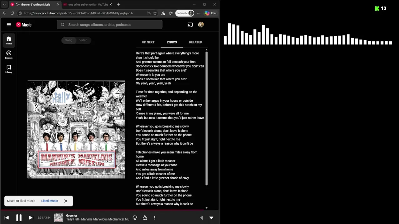Mute the Greener tab via speaker icon

point(17,4)
